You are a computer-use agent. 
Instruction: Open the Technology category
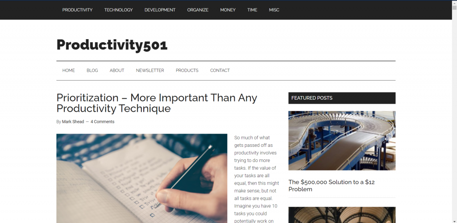118,10
